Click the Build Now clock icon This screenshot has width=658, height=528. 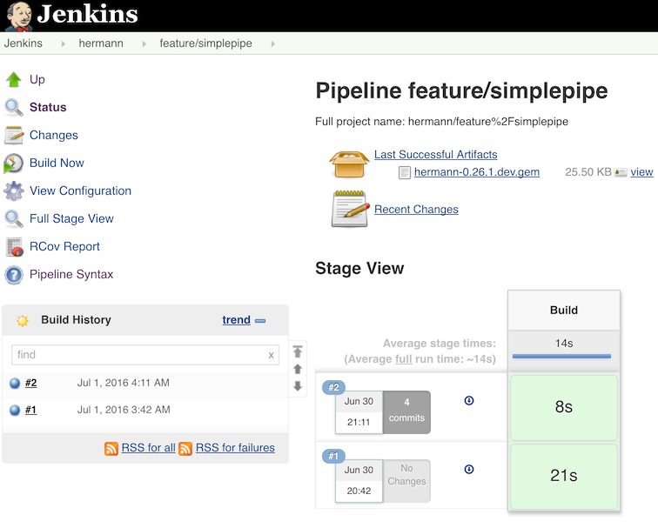(x=14, y=163)
